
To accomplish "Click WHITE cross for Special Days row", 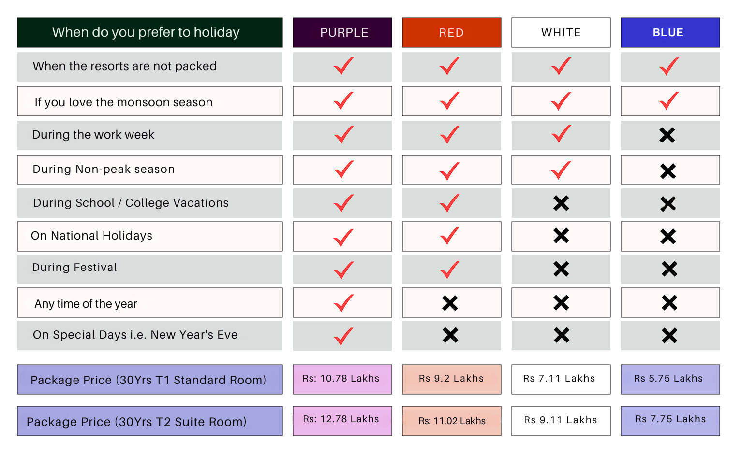I will pos(562,335).
